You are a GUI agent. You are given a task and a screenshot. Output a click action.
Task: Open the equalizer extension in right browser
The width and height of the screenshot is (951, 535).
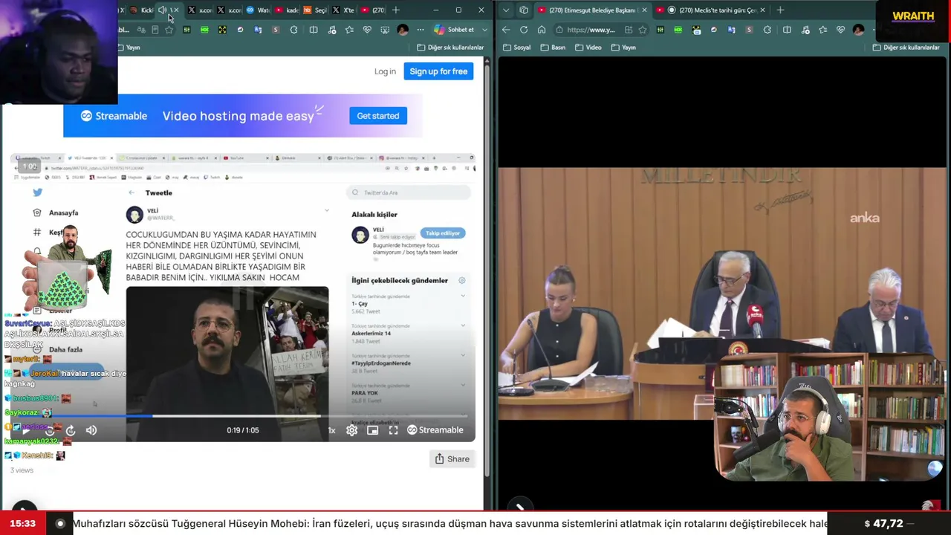tap(660, 30)
